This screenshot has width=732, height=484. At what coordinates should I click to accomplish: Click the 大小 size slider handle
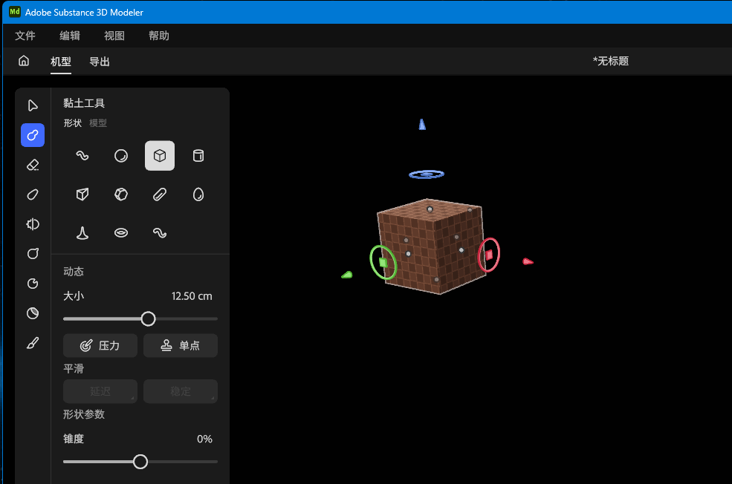click(x=149, y=318)
